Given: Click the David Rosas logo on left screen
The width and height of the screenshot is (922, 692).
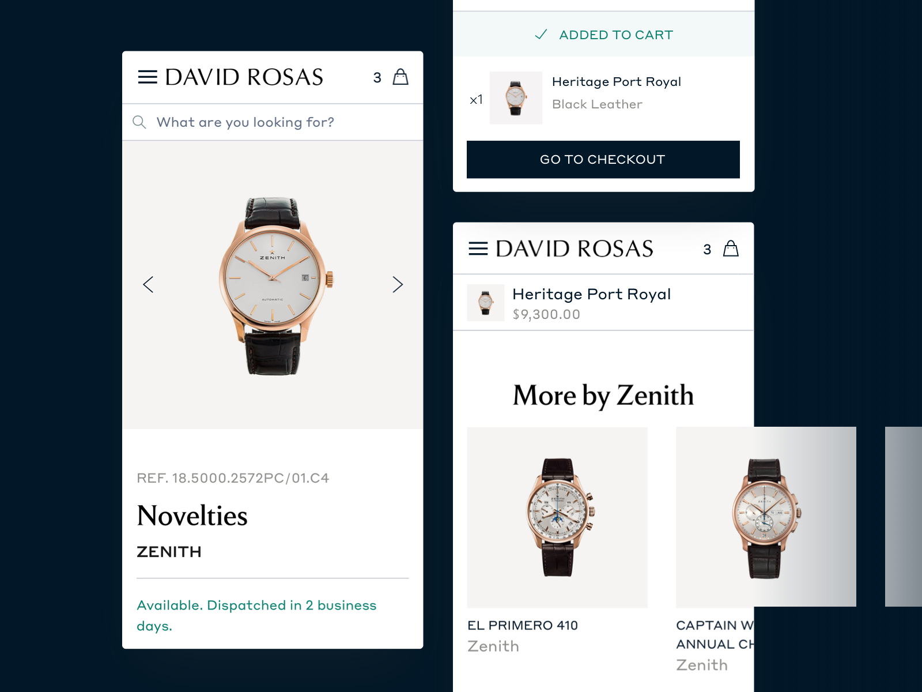Looking at the screenshot, I should pos(244,77).
